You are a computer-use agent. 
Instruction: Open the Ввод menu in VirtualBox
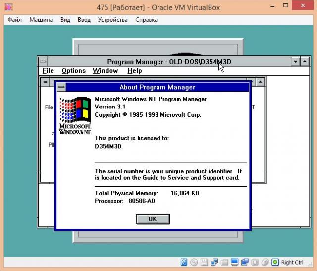84,20
